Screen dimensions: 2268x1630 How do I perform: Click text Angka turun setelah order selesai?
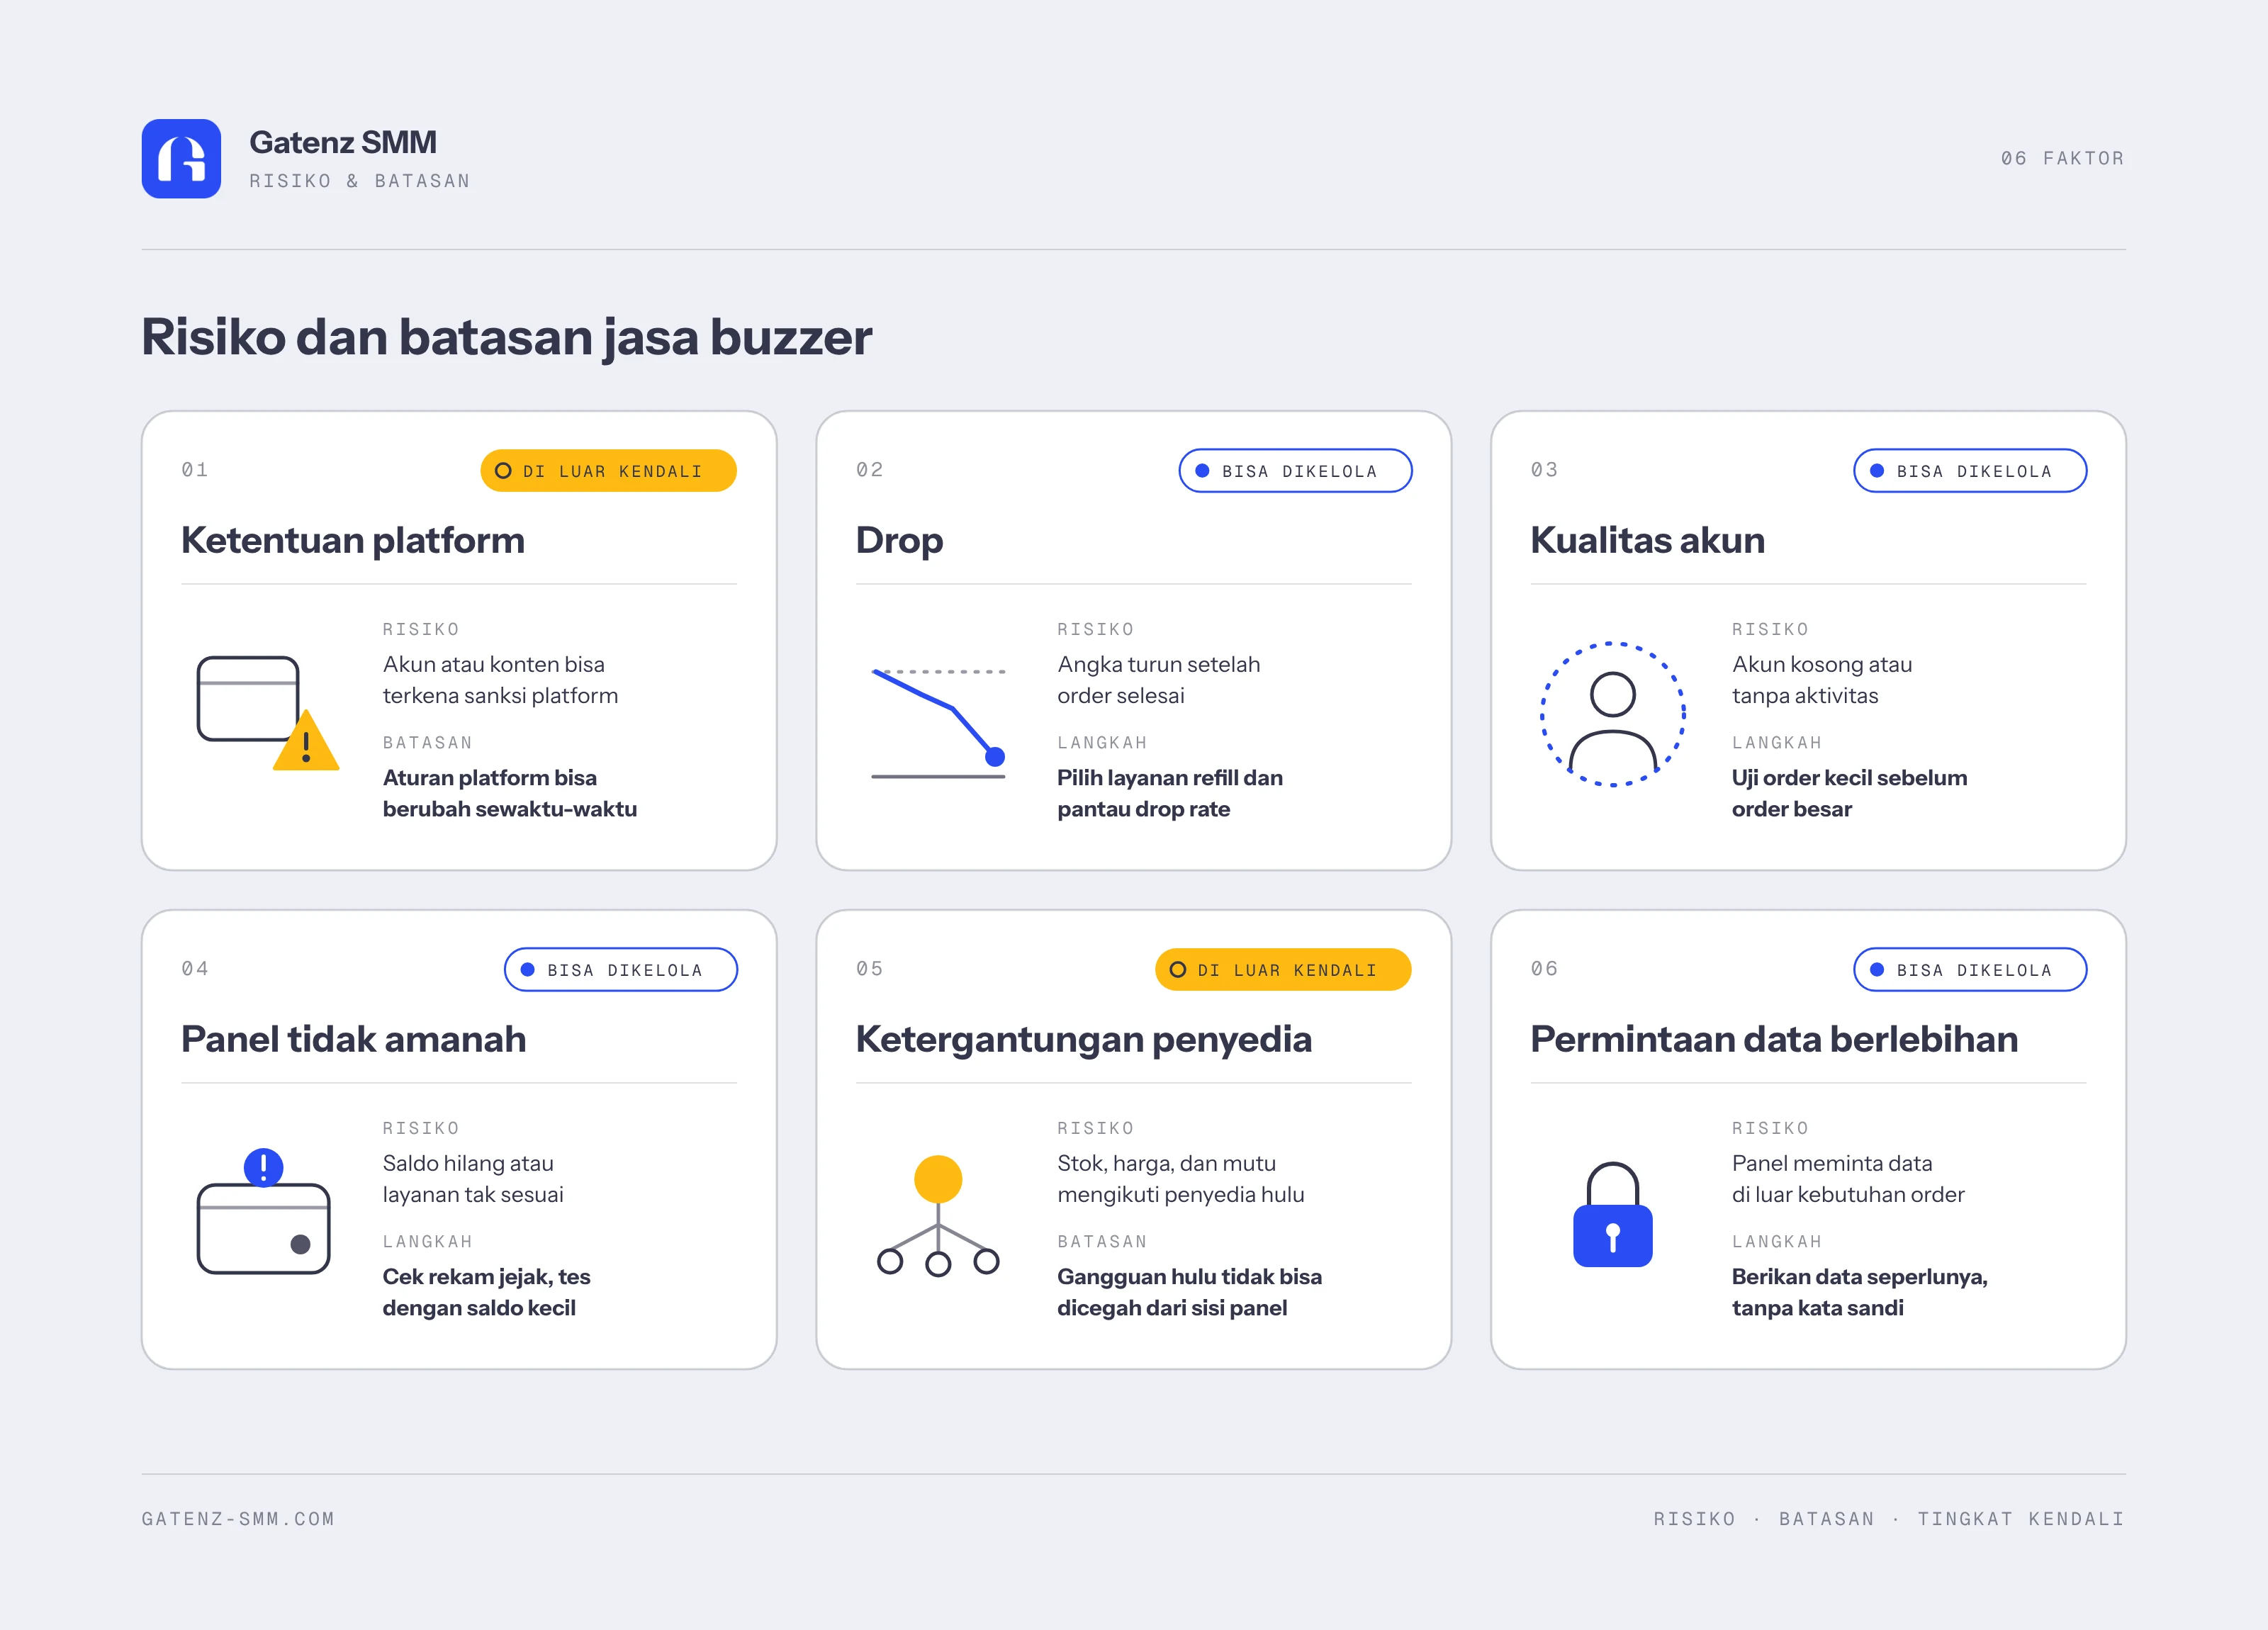pos(1159,680)
